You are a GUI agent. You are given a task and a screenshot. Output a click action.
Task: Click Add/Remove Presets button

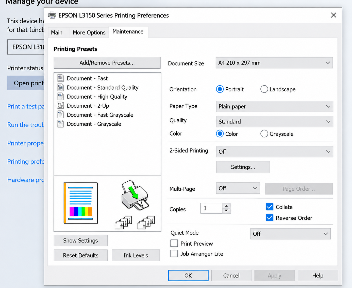click(107, 63)
